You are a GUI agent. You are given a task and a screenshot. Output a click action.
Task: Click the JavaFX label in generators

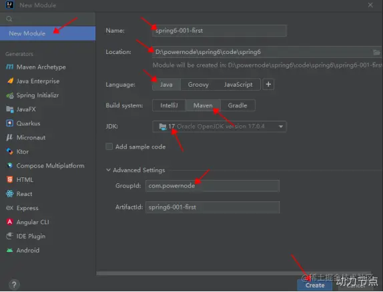tap(26, 109)
